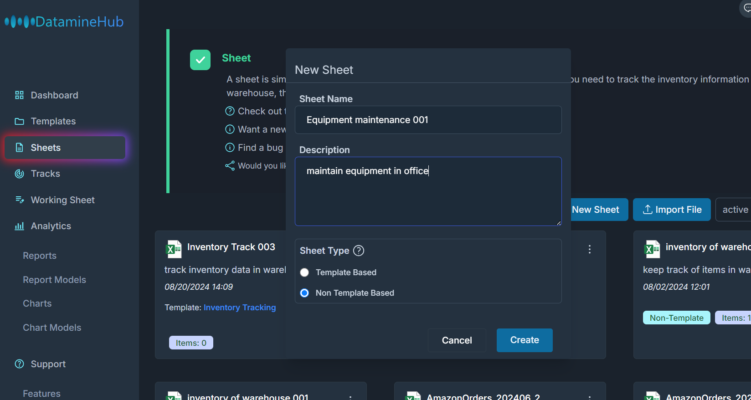Image resolution: width=751 pixels, height=400 pixels.
Task: Click the info icon beside Want a new
Action: point(230,129)
